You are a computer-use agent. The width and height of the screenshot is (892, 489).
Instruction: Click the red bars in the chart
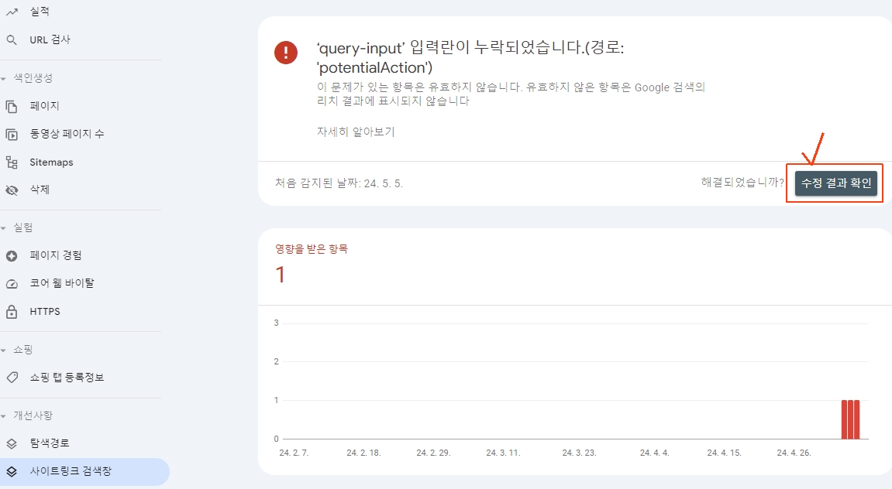[851, 419]
